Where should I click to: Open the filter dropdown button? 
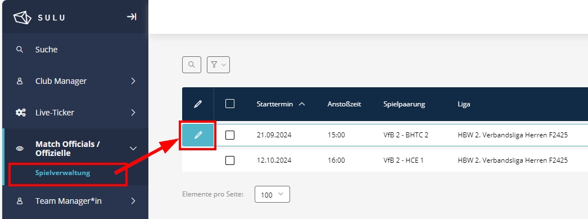click(x=218, y=65)
